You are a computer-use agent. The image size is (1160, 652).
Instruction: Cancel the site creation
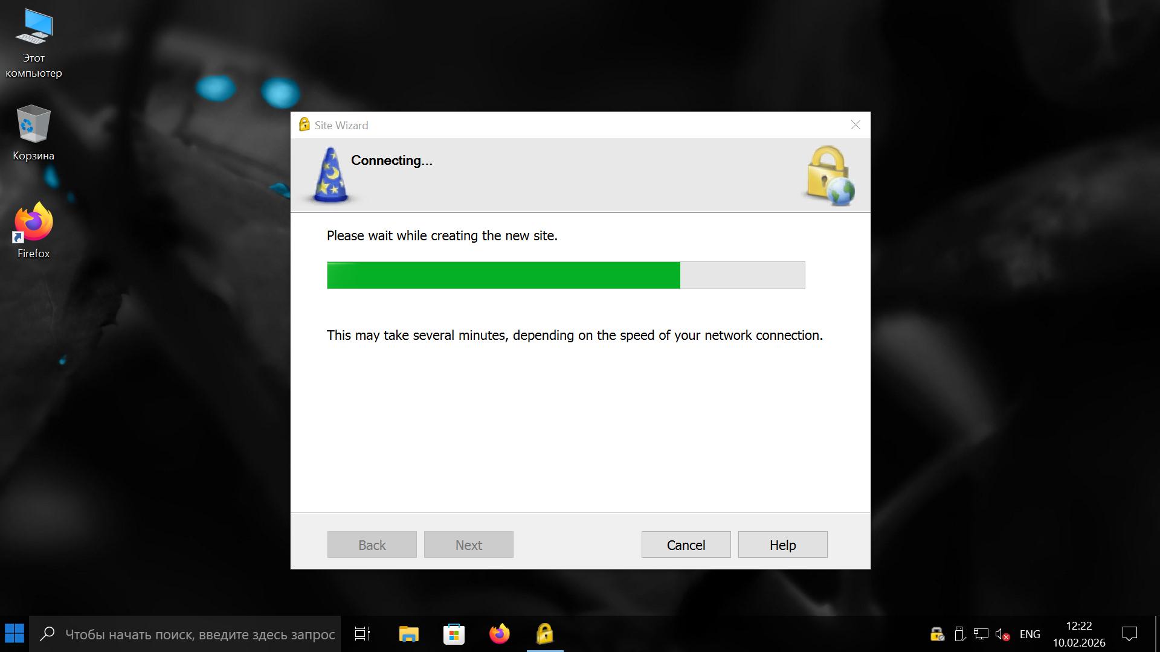(x=686, y=545)
